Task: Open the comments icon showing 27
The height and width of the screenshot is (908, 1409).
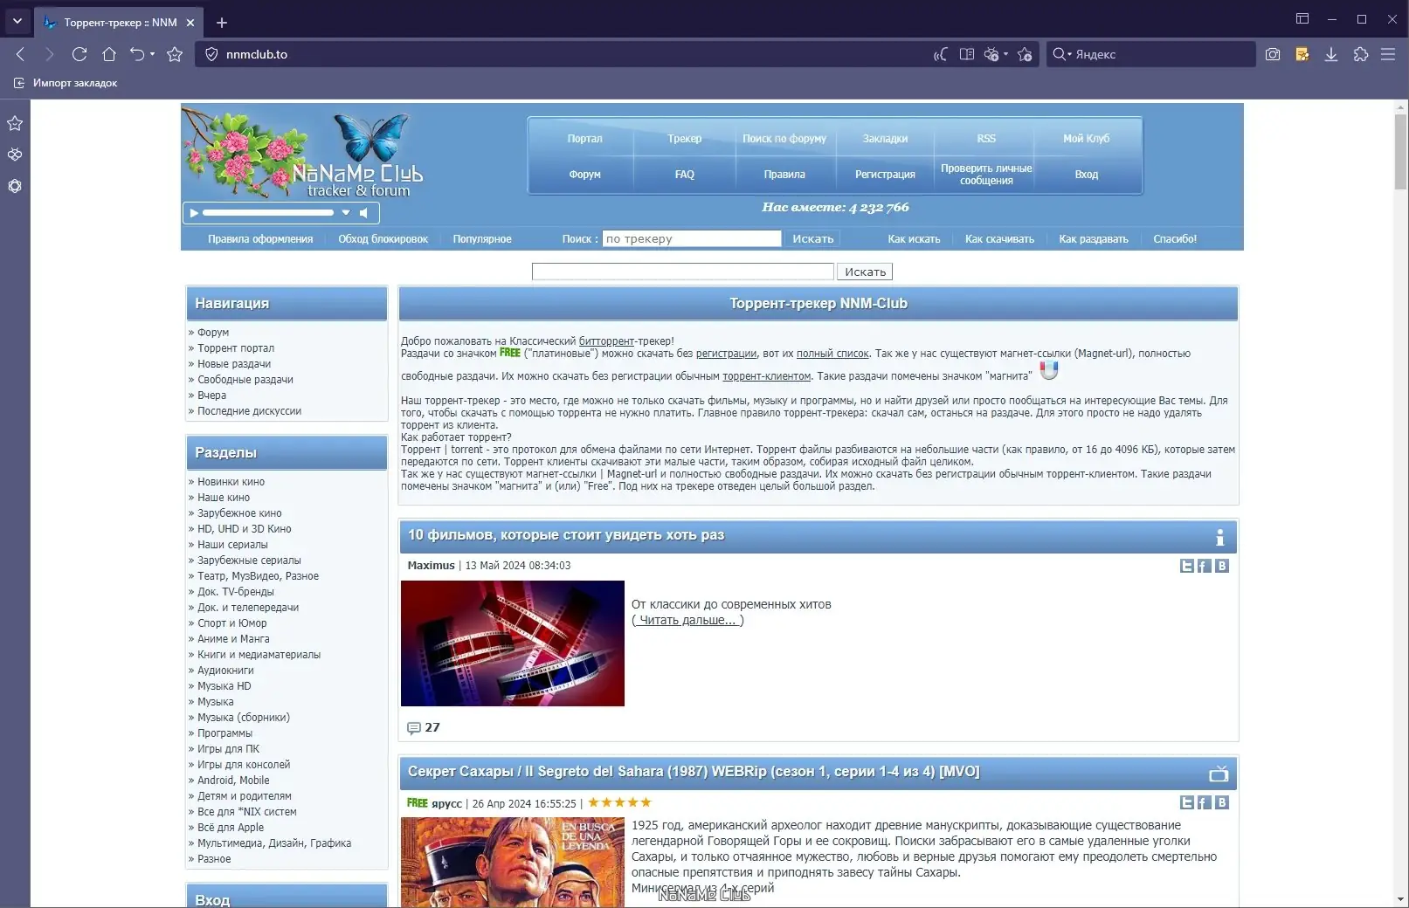Action: click(x=414, y=728)
